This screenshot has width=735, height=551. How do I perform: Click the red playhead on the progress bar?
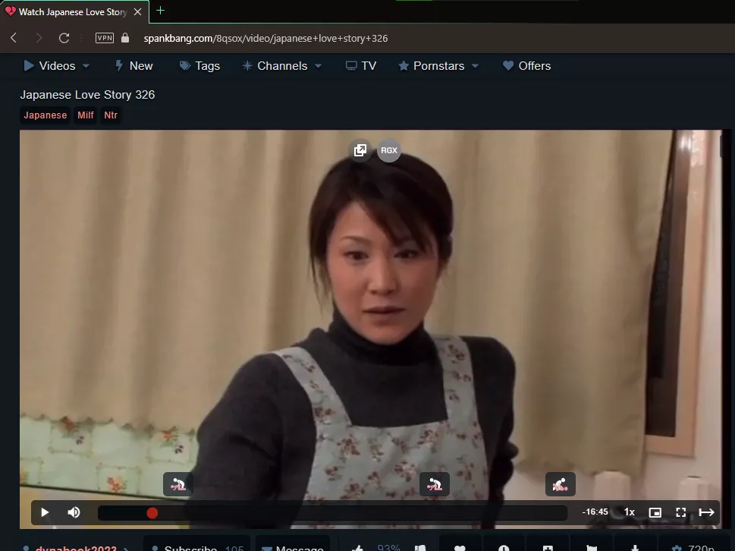pos(152,513)
